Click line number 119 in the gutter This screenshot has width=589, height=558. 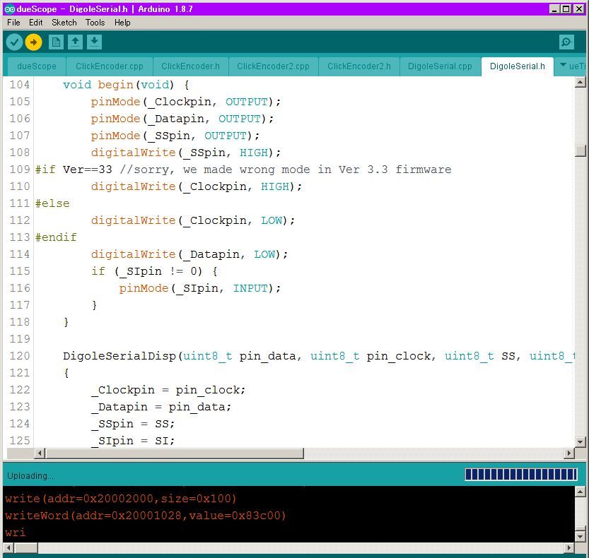click(20, 339)
